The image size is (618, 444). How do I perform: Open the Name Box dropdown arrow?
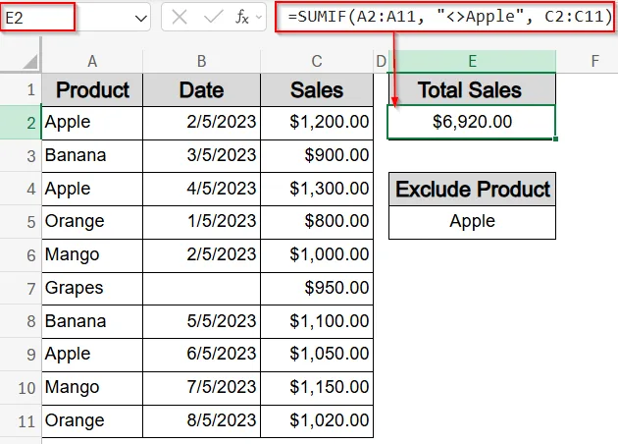click(x=140, y=18)
